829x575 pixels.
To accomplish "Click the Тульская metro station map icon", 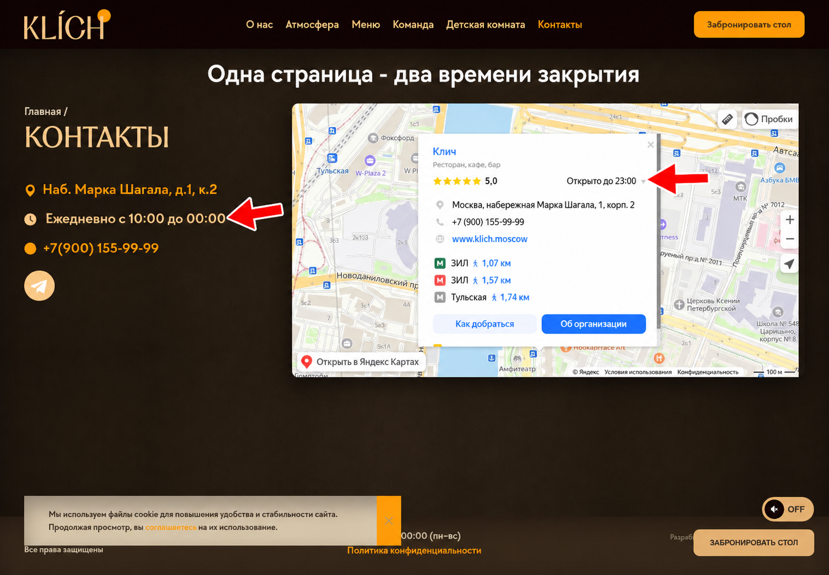I will [x=332, y=158].
